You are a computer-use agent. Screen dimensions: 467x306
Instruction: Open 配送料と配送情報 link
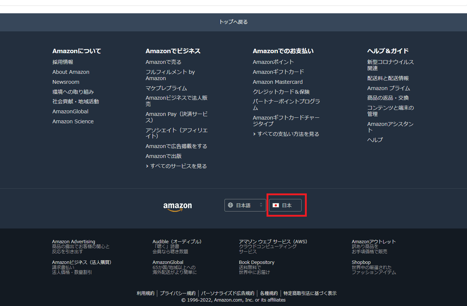[x=388, y=78]
